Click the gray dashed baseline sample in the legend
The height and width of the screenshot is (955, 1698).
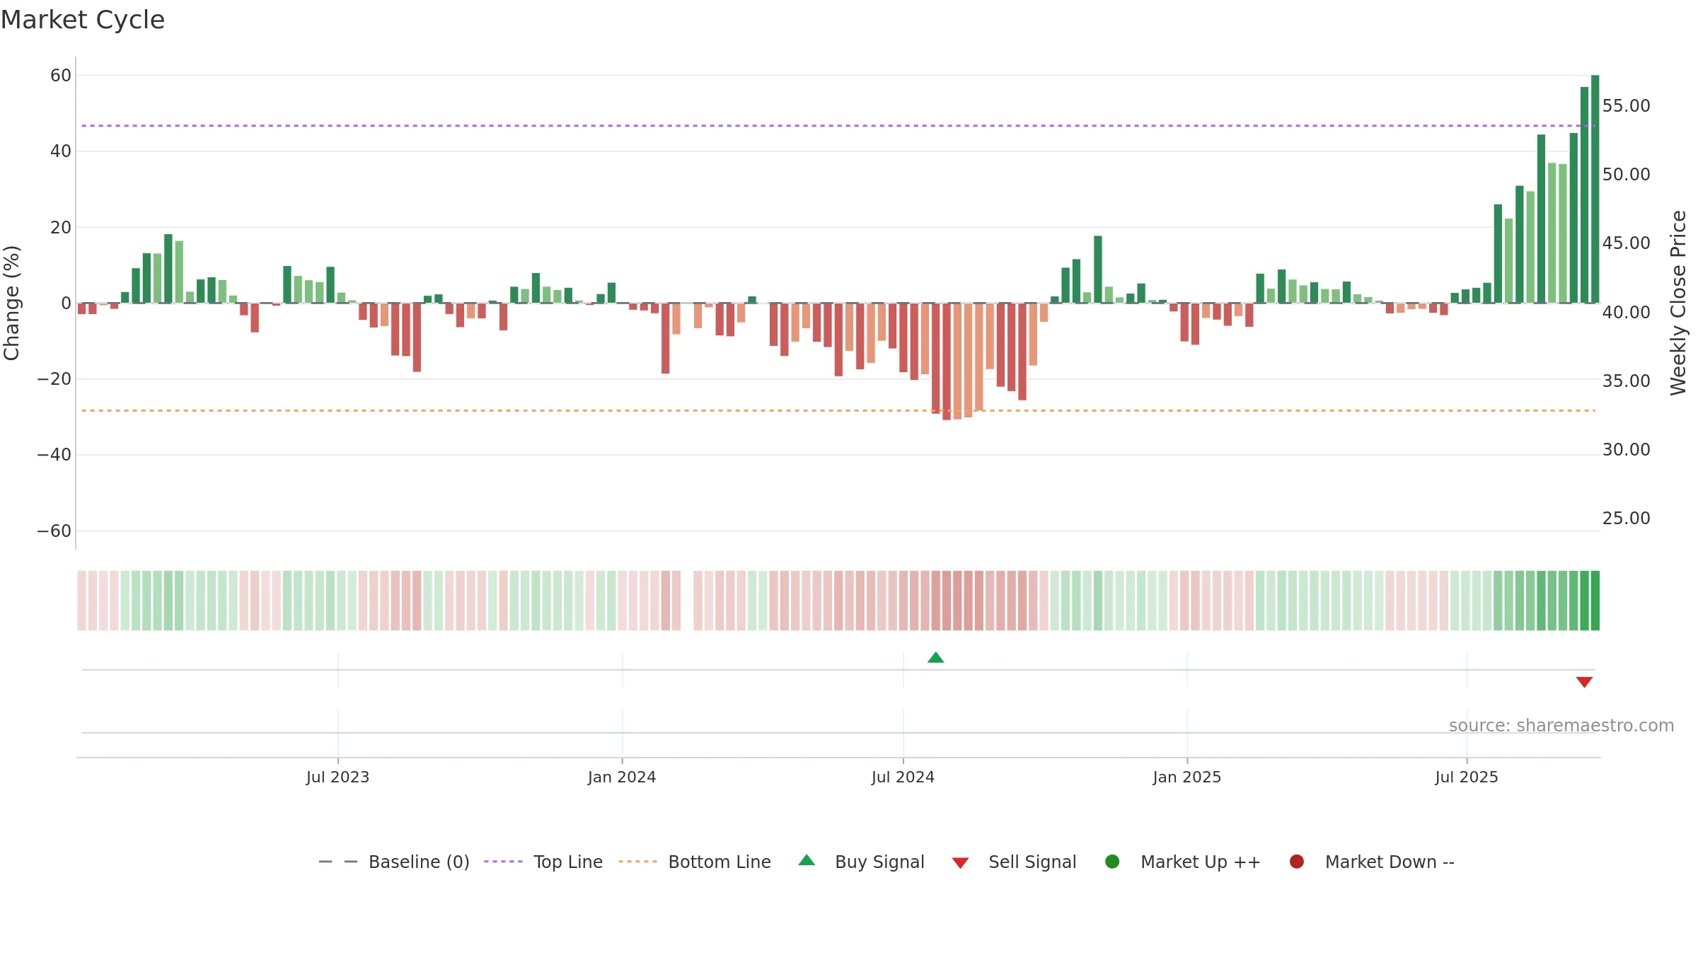click(x=338, y=862)
